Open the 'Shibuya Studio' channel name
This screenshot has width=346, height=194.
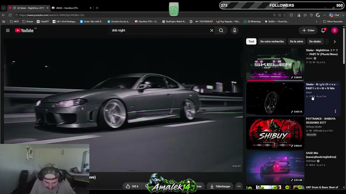[314, 127]
